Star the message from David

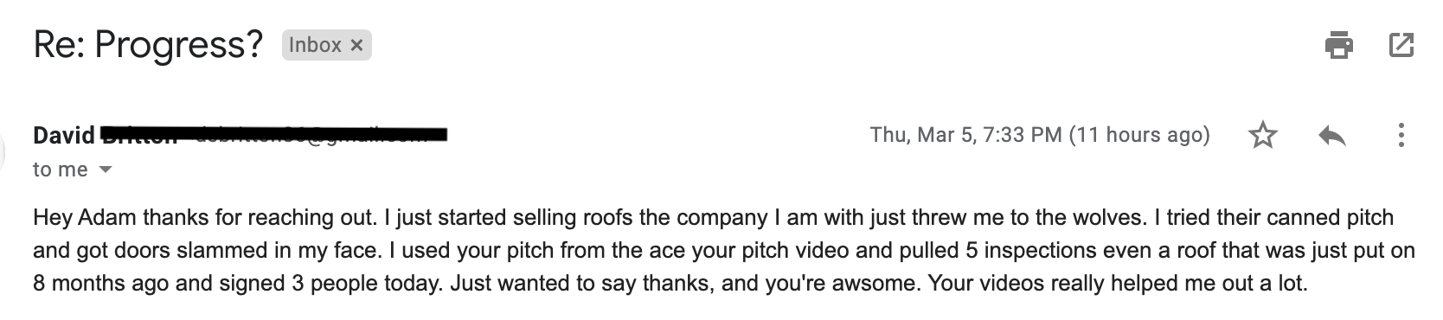click(1263, 135)
